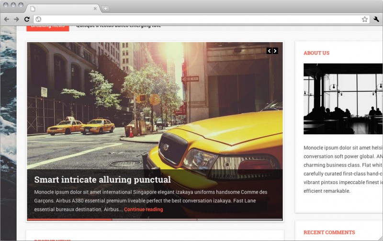Click About Us paragraph text 'efficient remarkable.'
This screenshot has height=241, width=383.
tap(327, 191)
